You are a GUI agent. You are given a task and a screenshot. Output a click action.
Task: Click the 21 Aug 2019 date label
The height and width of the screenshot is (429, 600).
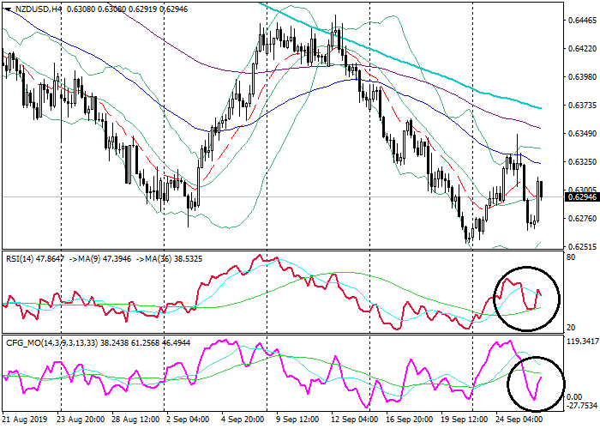click(26, 420)
